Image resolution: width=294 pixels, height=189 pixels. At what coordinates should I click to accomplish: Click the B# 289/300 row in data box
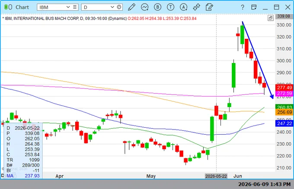23,165
